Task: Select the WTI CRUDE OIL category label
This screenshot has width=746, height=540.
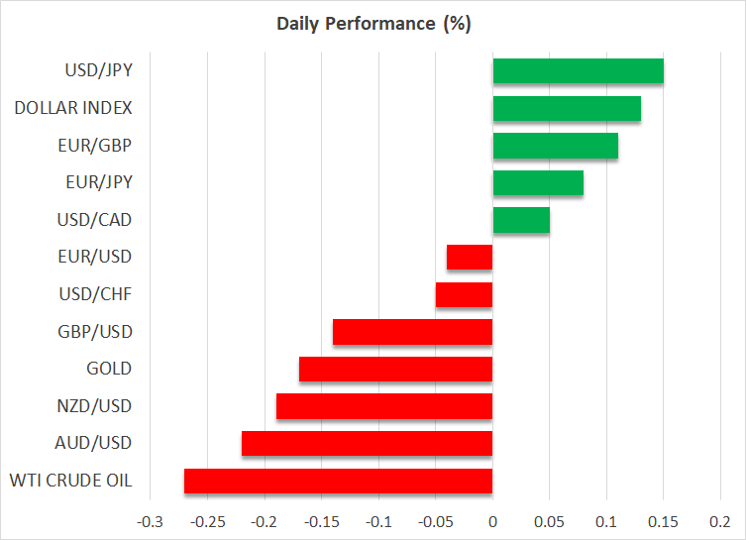Action: pos(72,481)
